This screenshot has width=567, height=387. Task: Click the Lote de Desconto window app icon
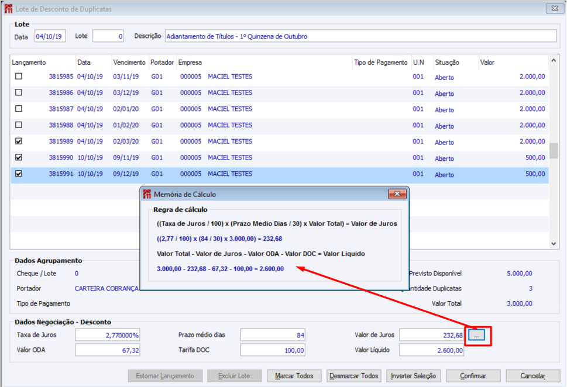coord(8,9)
